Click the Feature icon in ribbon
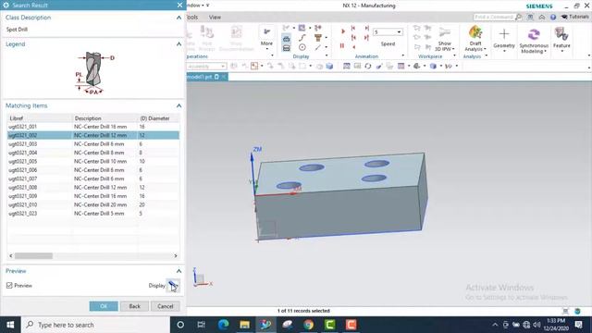The width and height of the screenshot is (592, 333). pyautogui.click(x=561, y=34)
